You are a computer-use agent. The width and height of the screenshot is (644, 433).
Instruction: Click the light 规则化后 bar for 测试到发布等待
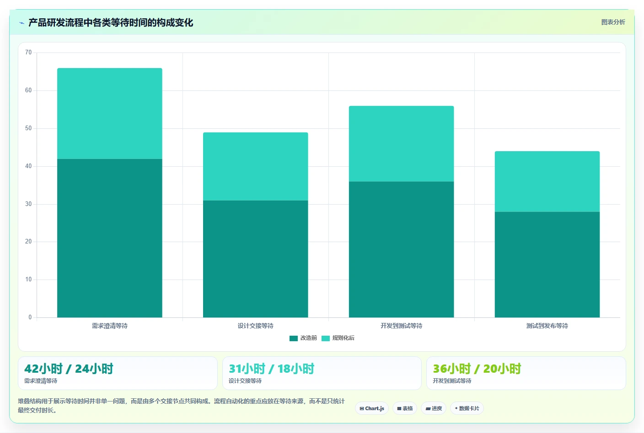coord(547,181)
